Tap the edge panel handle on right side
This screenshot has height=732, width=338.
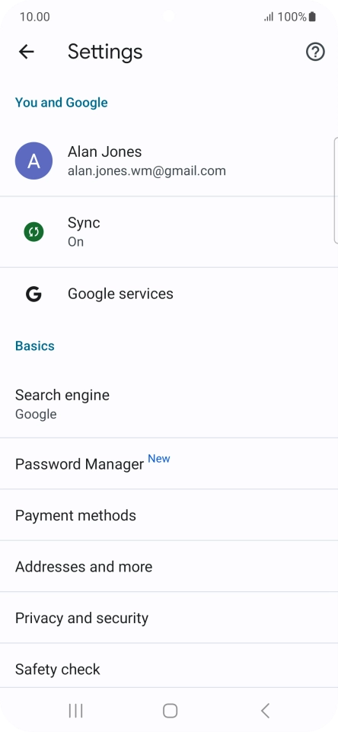pyautogui.click(x=336, y=190)
